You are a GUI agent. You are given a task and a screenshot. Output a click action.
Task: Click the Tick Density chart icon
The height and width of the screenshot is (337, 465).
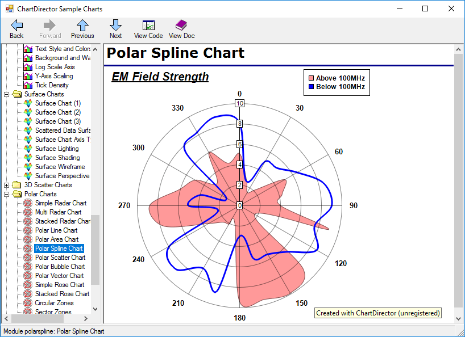pyautogui.click(x=28, y=85)
